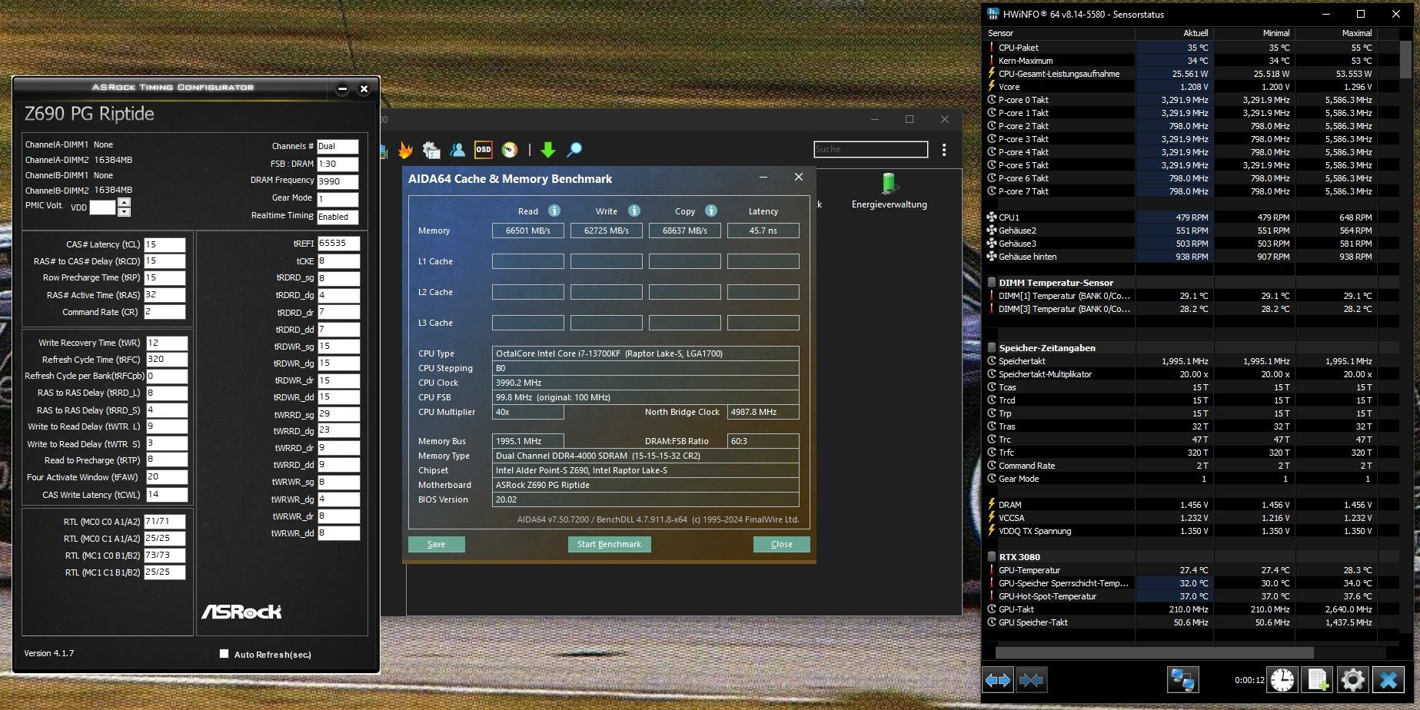The image size is (1420, 710).
Task: Click the HWiNFO vertical scrollbar thumb
Action: point(1405,60)
